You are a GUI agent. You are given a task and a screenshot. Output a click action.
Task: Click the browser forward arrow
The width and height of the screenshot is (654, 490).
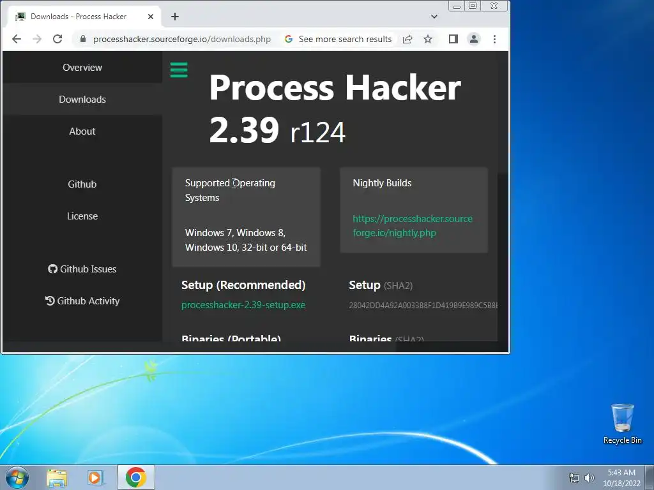[37, 39]
